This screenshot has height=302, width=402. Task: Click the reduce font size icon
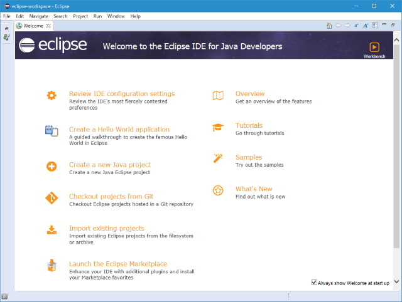(356, 26)
